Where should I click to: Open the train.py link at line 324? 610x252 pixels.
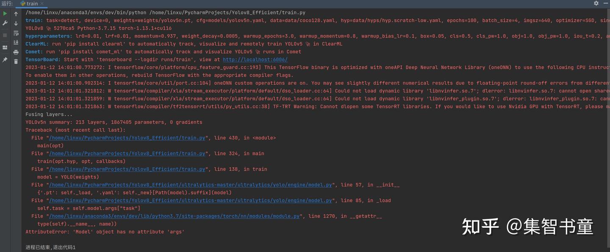[x=127, y=153]
